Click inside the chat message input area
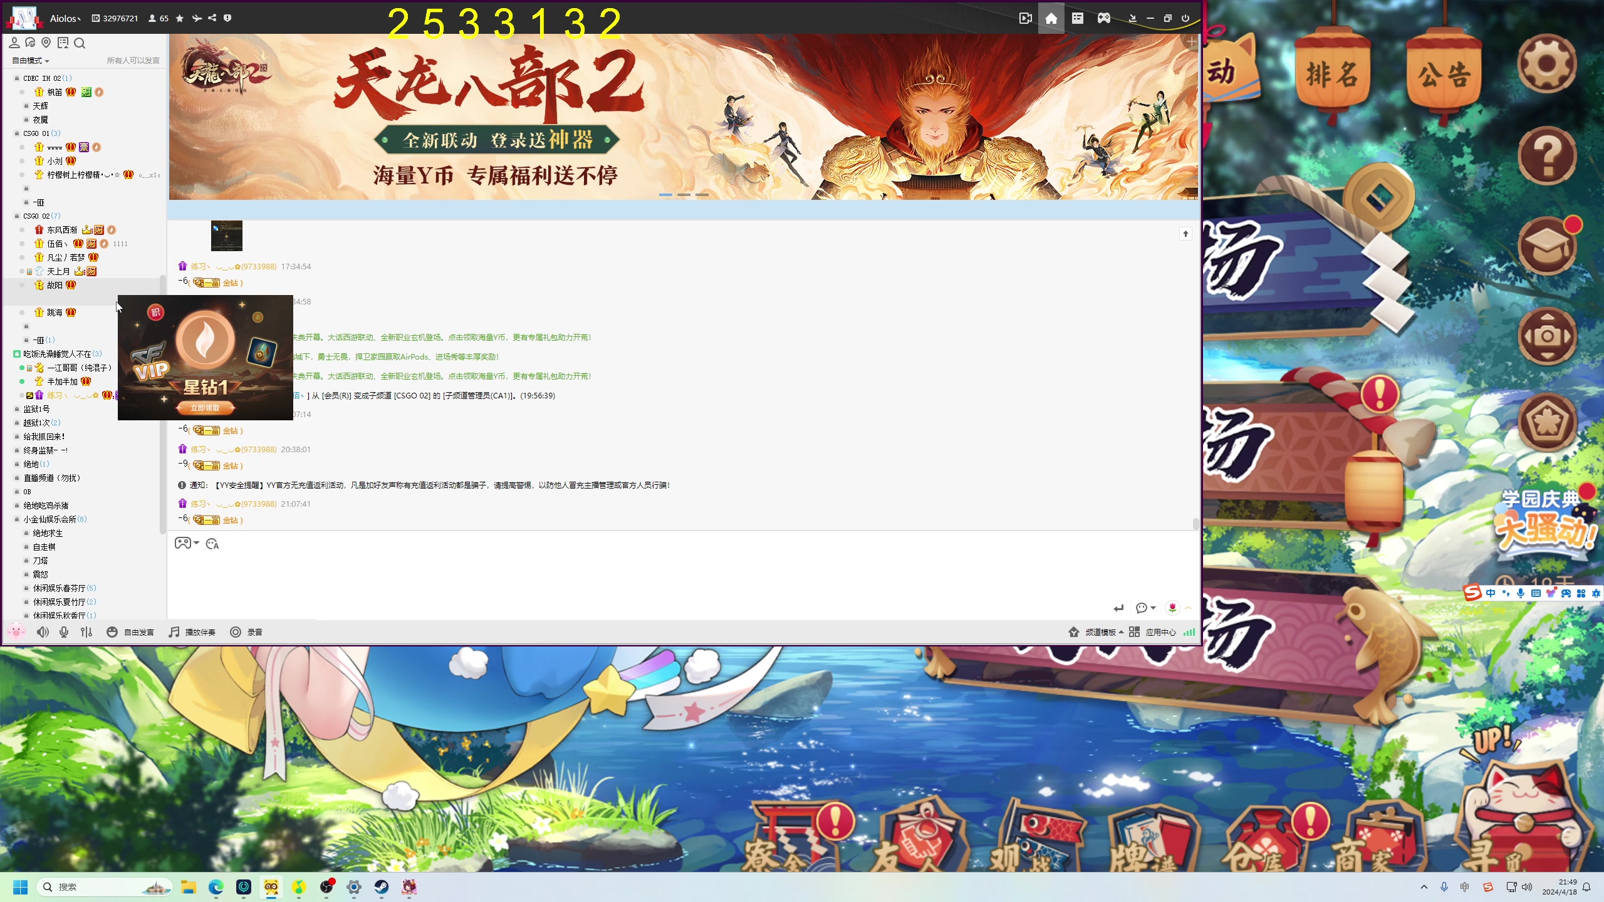 pyautogui.click(x=683, y=576)
